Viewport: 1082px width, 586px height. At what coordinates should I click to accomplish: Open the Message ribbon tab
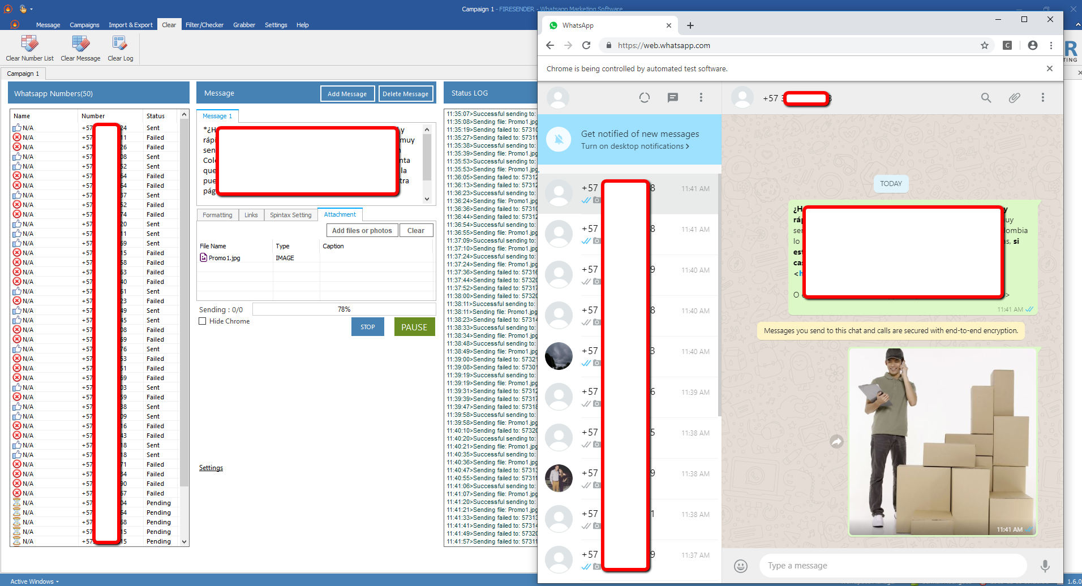(48, 25)
